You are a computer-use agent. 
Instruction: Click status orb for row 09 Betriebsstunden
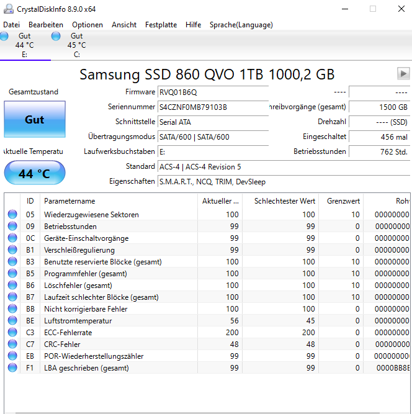click(x=12, y=226)
